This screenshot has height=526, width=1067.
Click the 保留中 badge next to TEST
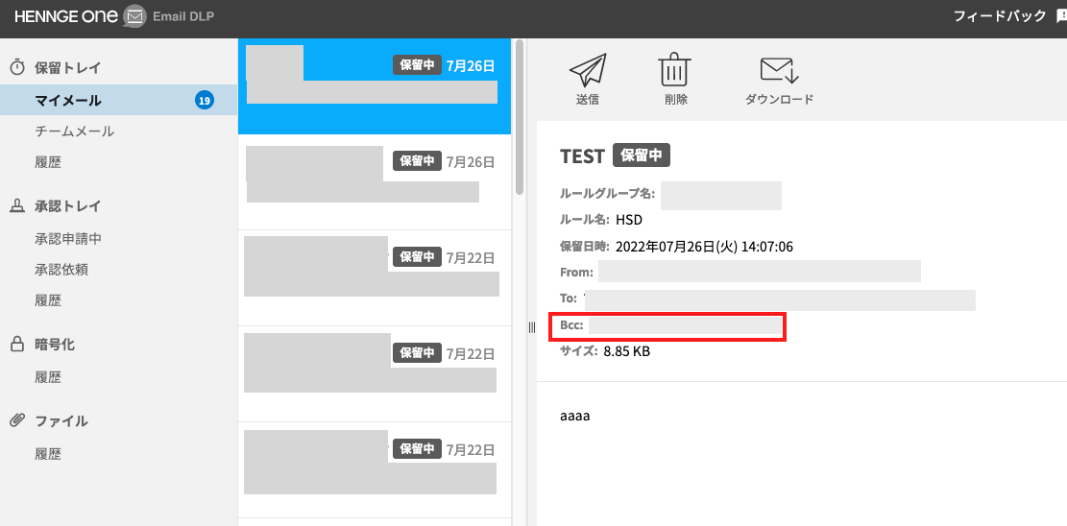coord(642,155)
